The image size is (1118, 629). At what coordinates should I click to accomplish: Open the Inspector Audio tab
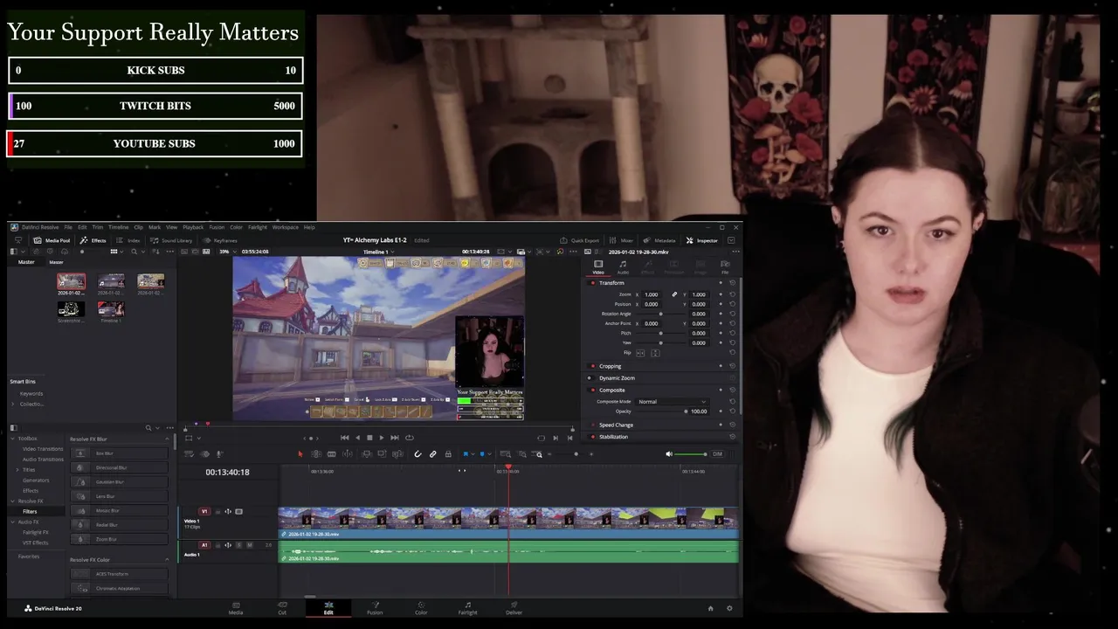coord(623,266)
